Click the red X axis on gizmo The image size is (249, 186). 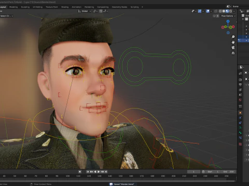(233, 27)
